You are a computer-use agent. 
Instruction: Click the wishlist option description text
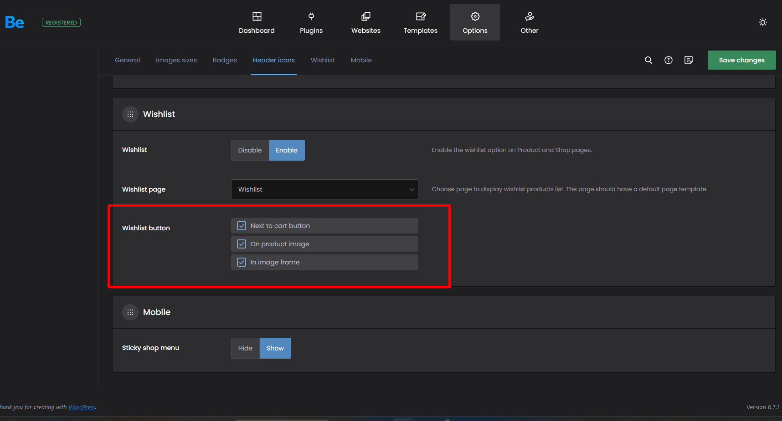(512, 150)
